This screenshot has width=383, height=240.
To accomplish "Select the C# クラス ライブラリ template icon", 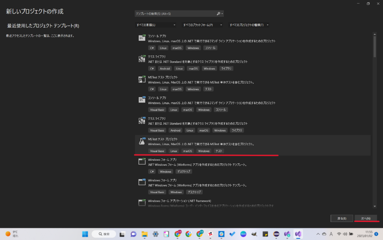I will 142,59.
